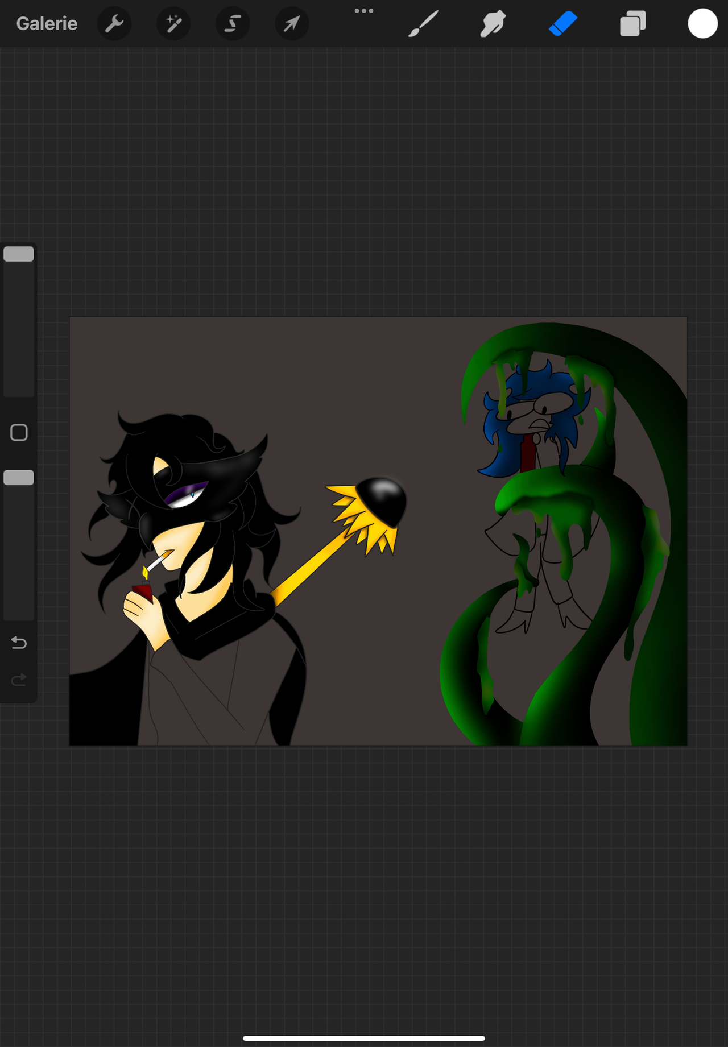
Task: Open the Actions wrench menu
Action: [114, 23]
